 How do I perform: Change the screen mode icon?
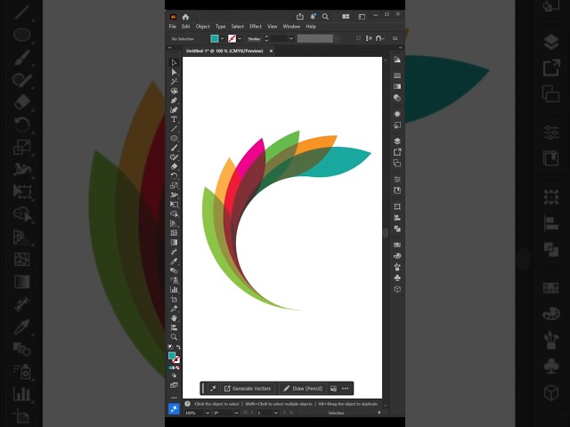175,385
